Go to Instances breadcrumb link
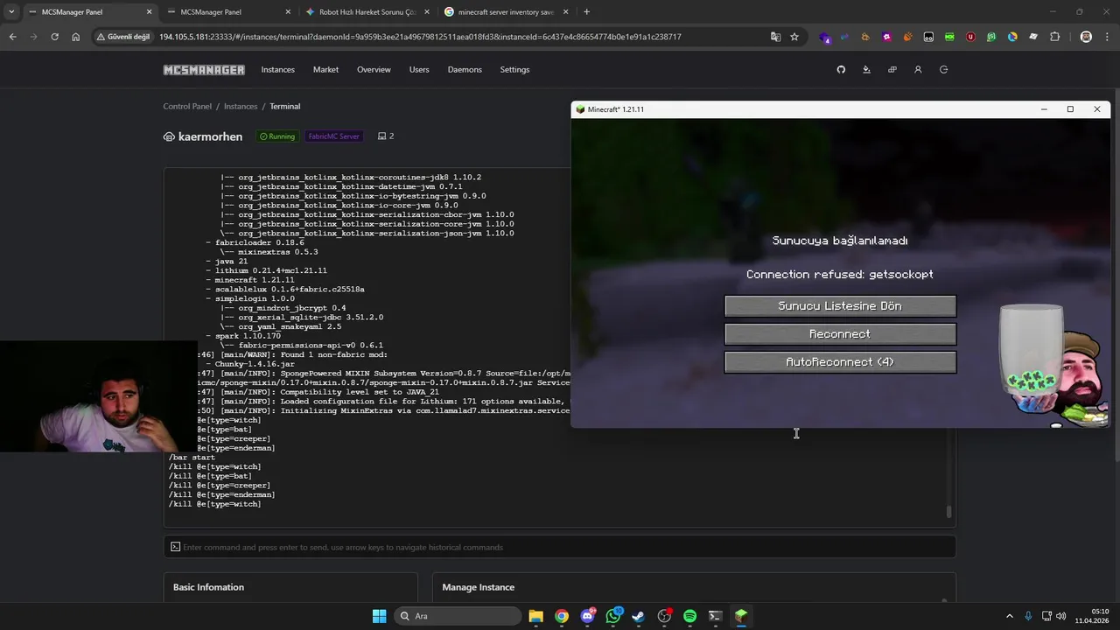This screenshot has width=1120, height=630. point(241,107)
